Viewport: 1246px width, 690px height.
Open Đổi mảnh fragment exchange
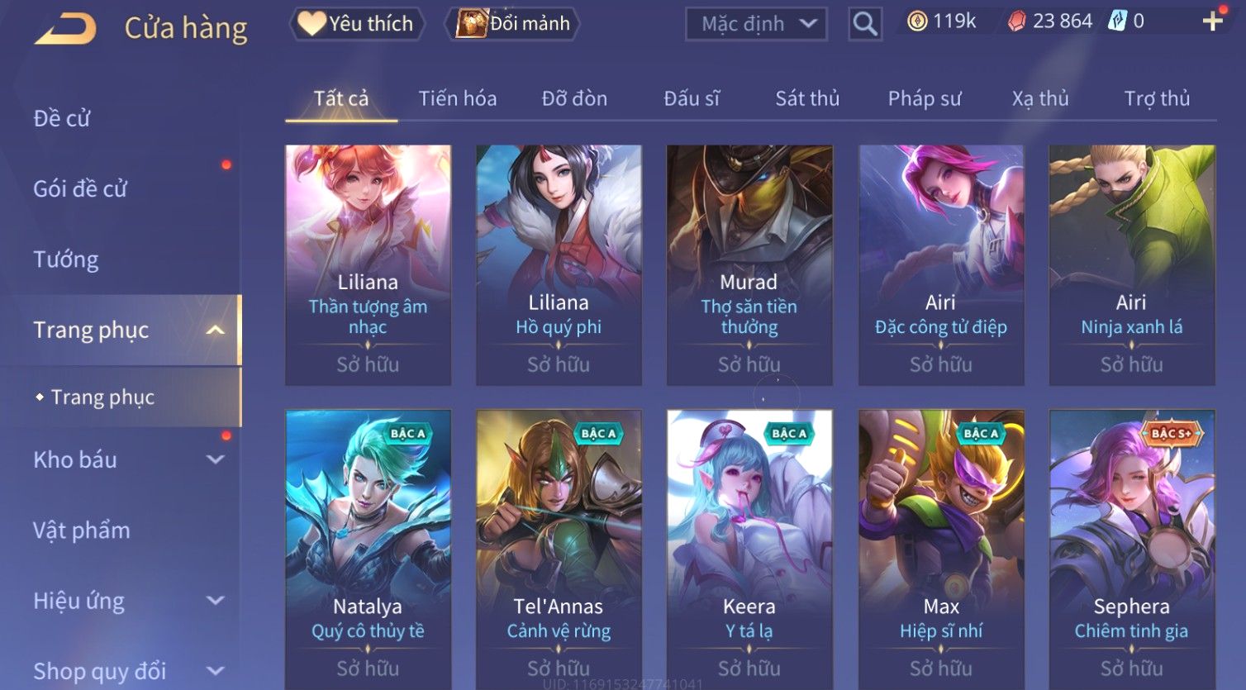[x=512, y=24]
